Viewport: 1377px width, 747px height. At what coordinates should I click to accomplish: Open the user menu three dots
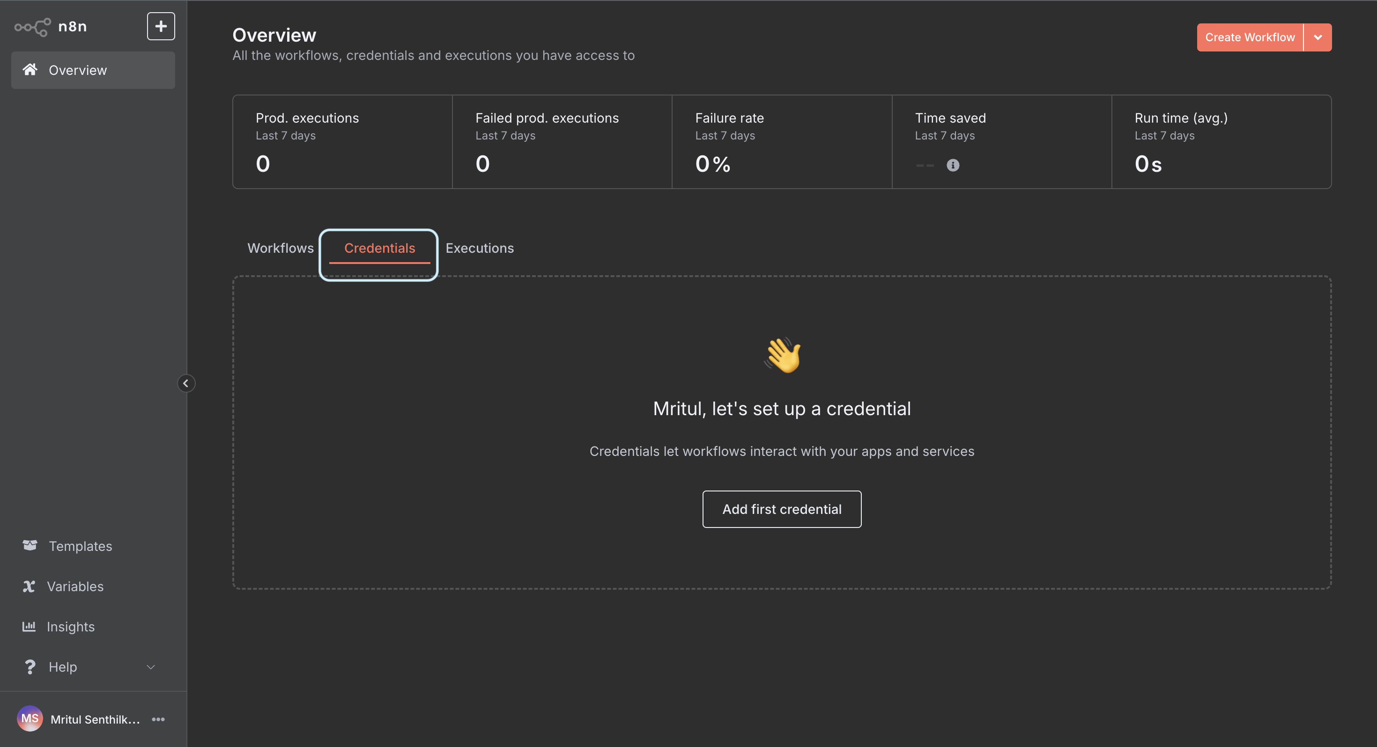coord(158,719)
